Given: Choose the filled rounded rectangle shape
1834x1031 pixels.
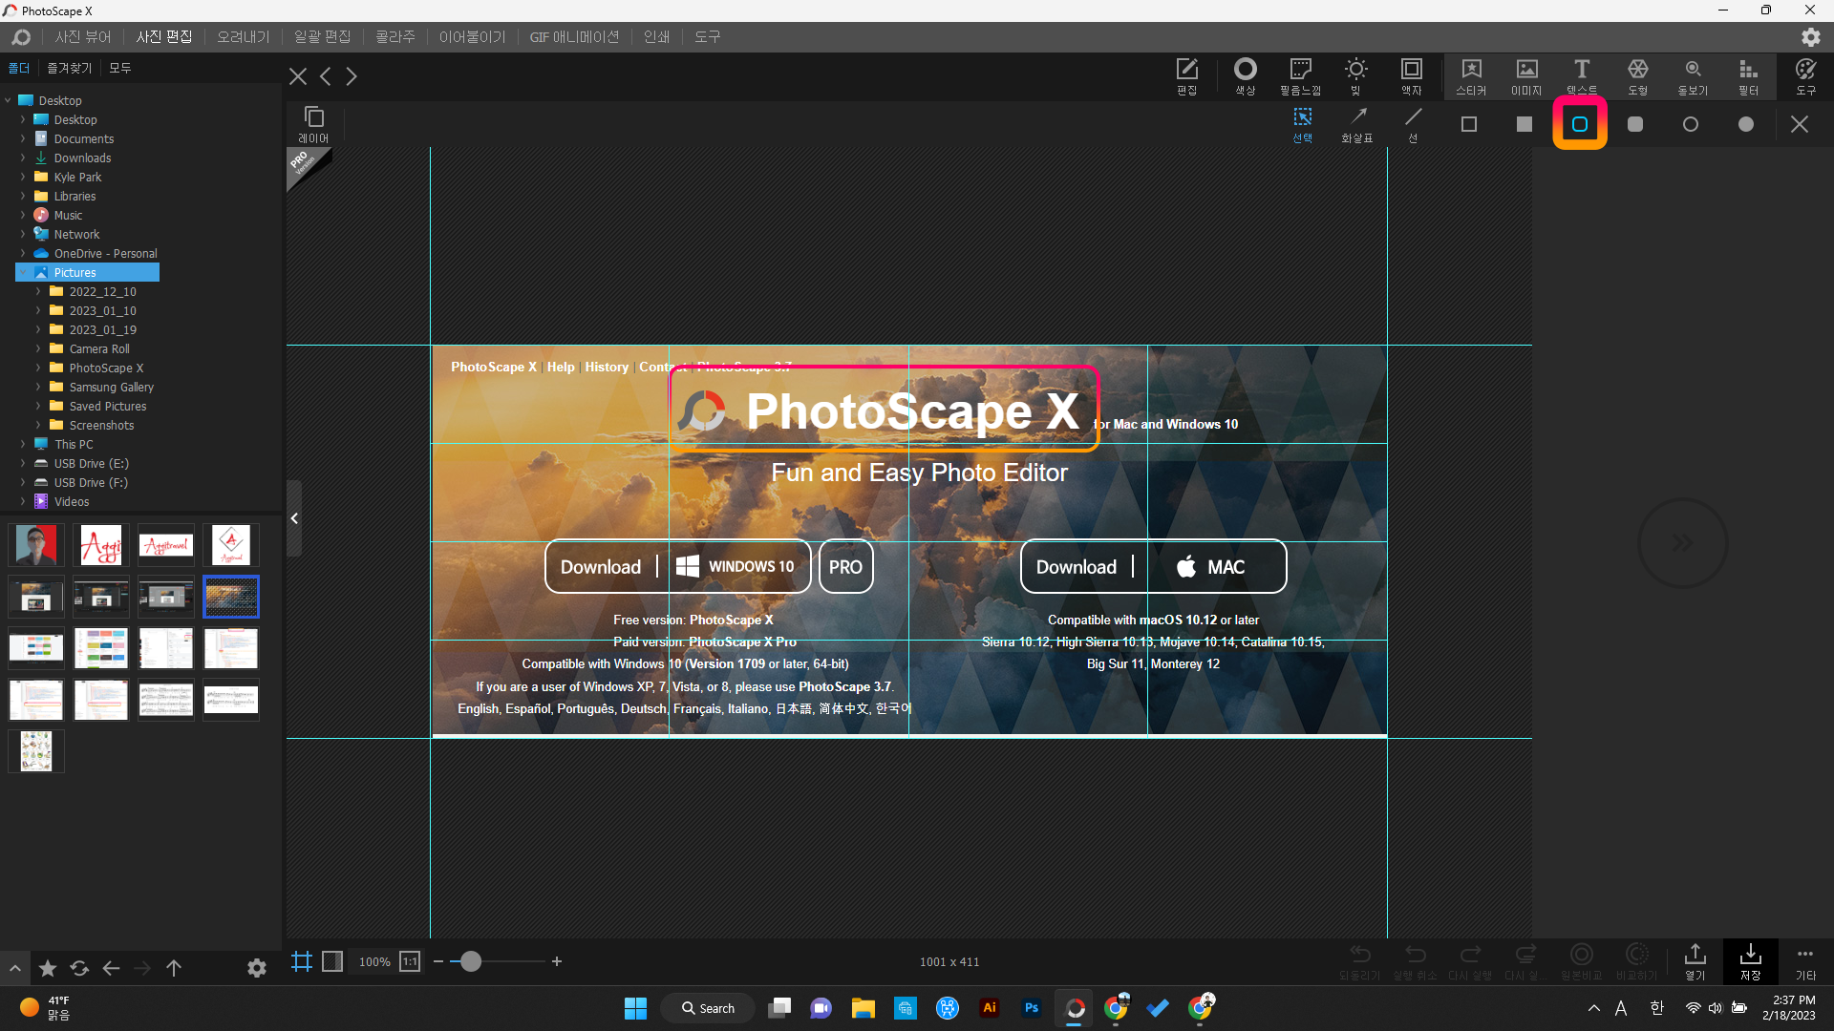Looking at the screenshot, I should pyautogui.click(x=1635, y=124).
